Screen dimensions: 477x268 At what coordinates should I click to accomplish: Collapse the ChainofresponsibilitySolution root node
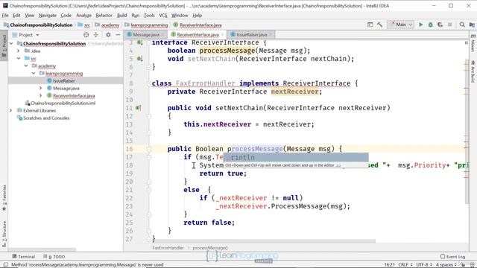click(x=11, y=44)
